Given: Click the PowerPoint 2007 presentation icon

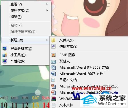Looking at the screenshot, I should 53,93.
